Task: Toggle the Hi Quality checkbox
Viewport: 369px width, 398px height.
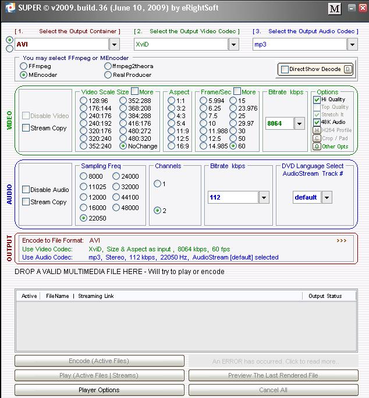Action: pos(317,99)
